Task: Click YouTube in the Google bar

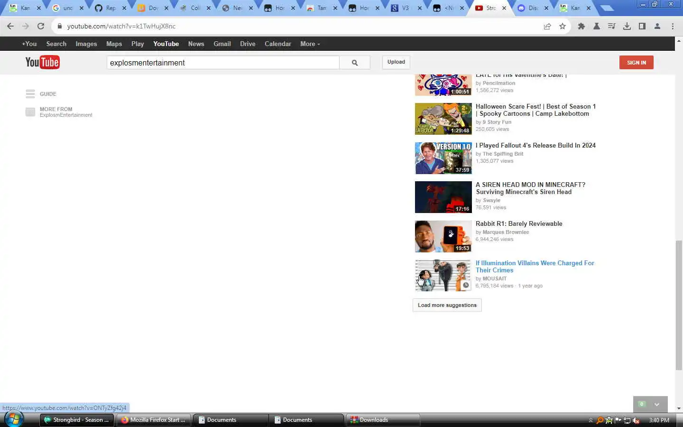Action: 166,44
